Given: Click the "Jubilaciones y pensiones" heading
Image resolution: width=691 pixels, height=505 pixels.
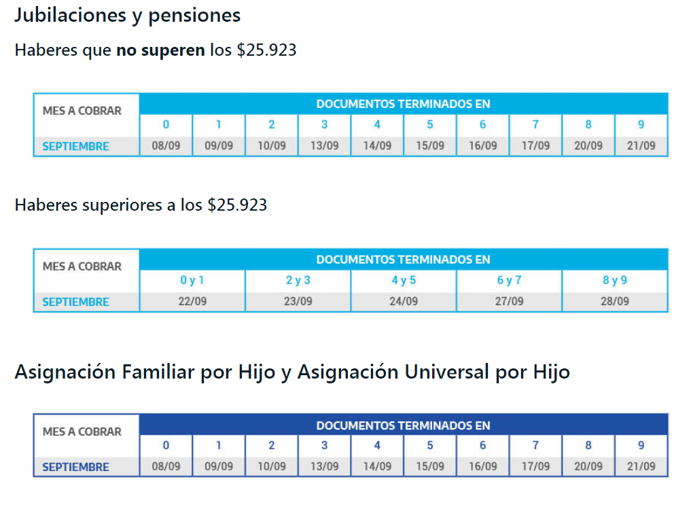Looking at the screenshot, I should pos(127,15).
